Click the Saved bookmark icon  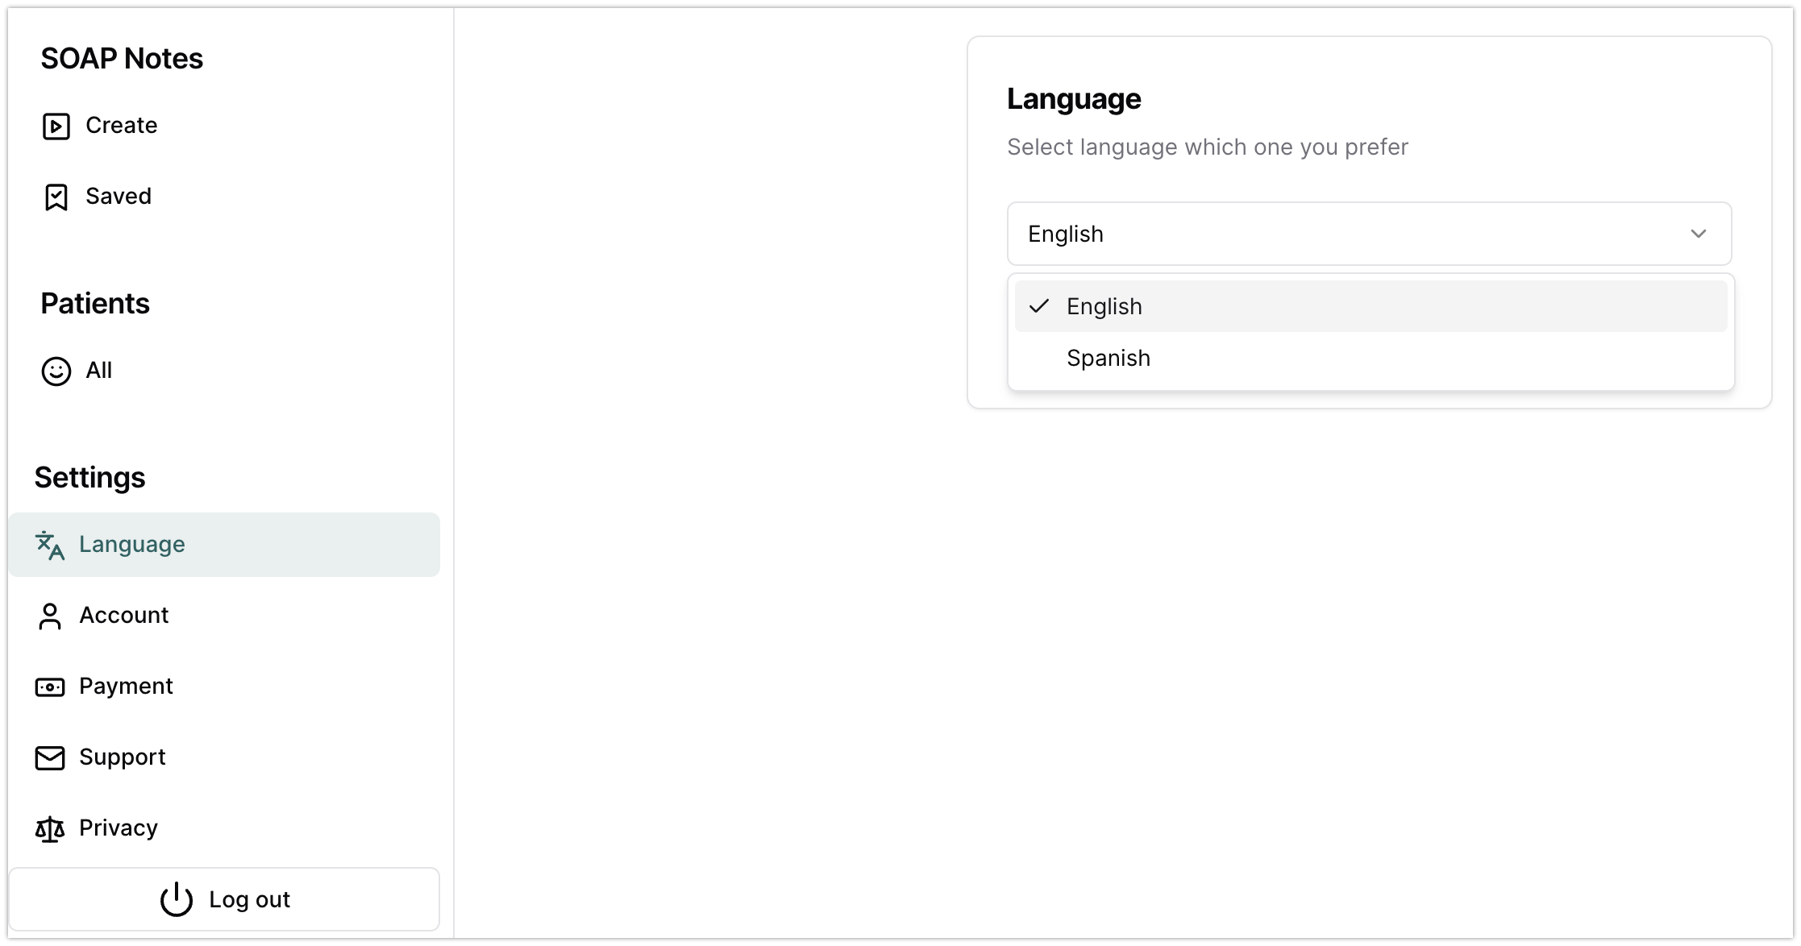tap(56, 197)
